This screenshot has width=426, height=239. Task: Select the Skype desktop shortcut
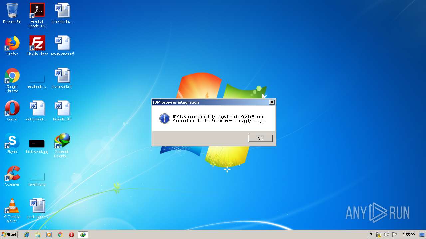pos(12,144)
